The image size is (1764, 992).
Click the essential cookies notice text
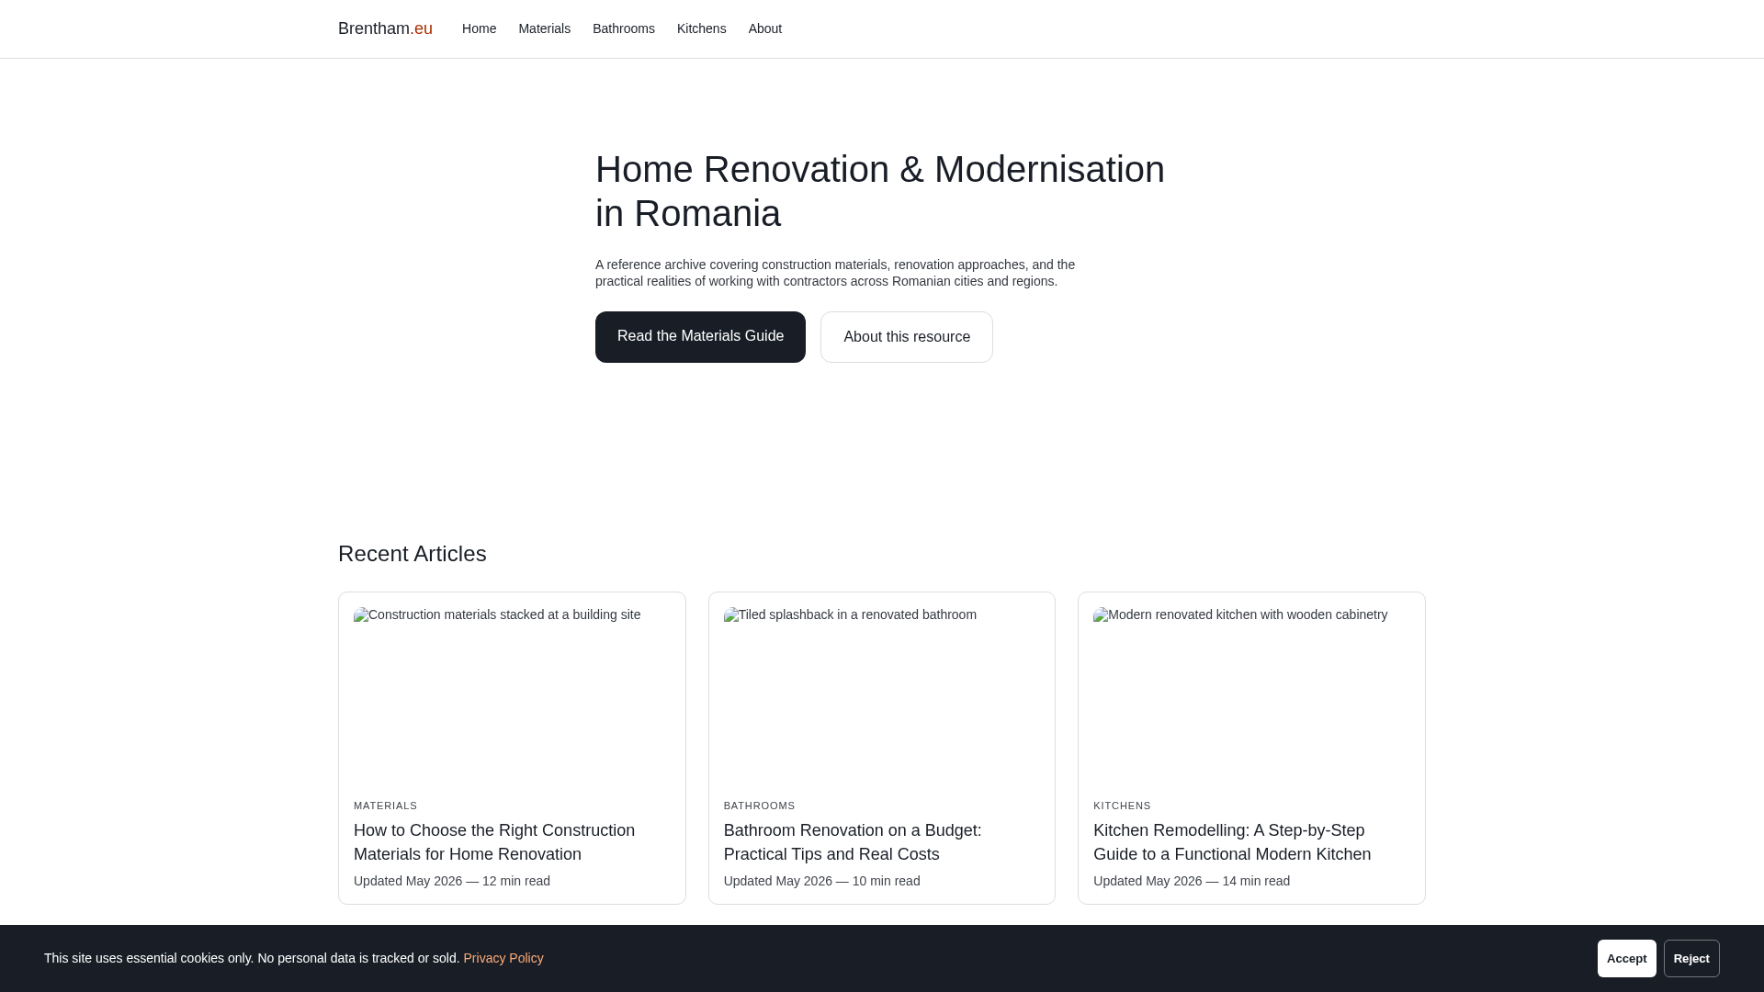pyautogui.click(x=252, y=958)
